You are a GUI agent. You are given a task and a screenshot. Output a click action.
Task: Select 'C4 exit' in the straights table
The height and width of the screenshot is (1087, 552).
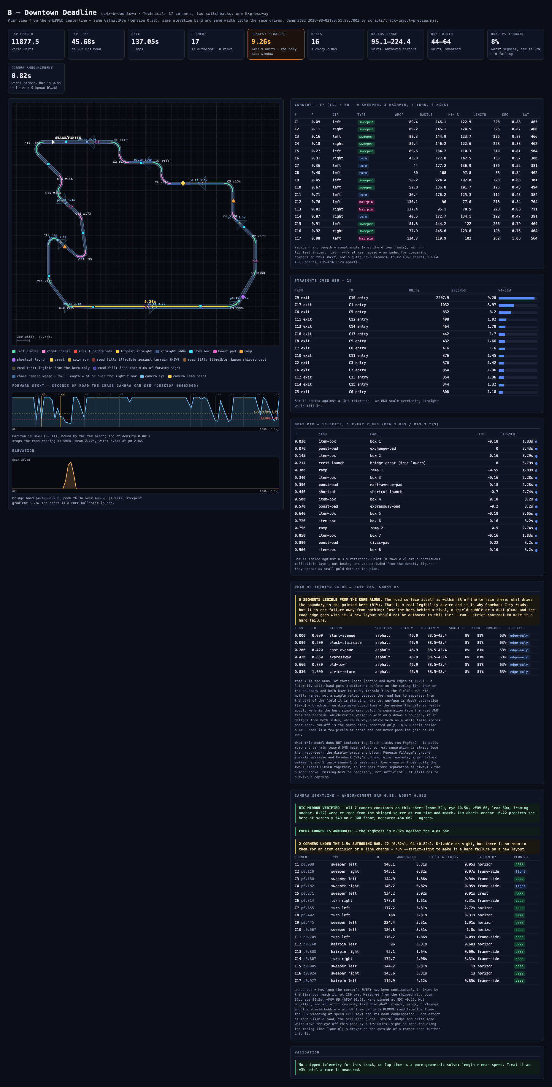(x=302, y=312)
